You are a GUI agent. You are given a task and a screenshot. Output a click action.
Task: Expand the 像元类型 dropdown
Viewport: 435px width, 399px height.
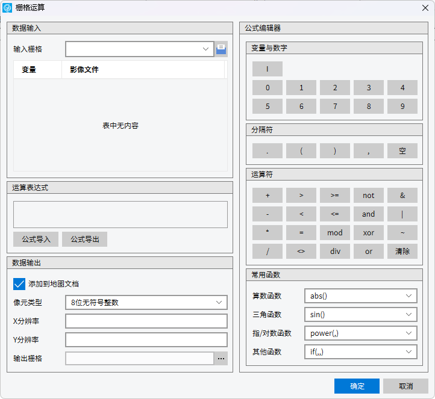[x=146, y=303]
